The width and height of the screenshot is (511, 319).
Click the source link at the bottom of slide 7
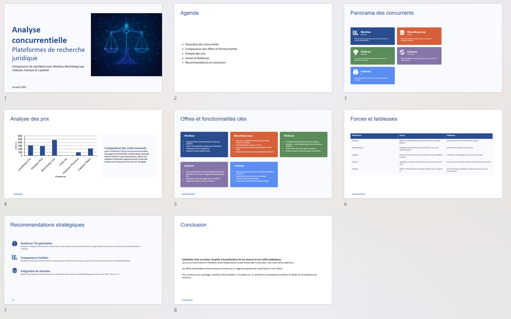coord(13,300)
